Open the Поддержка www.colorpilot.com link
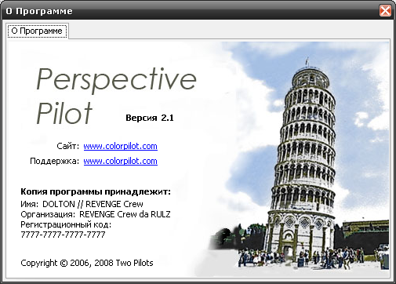Image resolution: width=396 pixels, height=284 pixels. tap(121, 161)
